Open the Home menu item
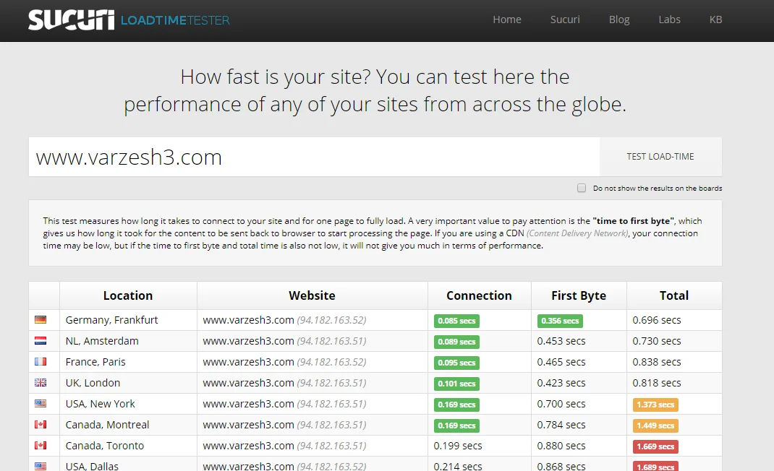774x471 pixels. pyautogui.click(x=507, y=20)
